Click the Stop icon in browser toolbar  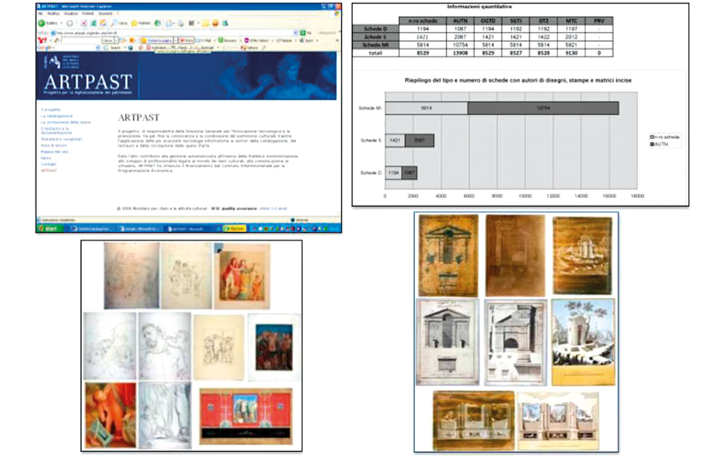[84, 23]
